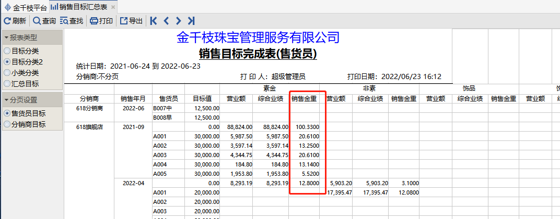The width and height of the screenshot is (560, 219).
Task: Select the 2021-09 month cell
Action: [x=133, y=127]
